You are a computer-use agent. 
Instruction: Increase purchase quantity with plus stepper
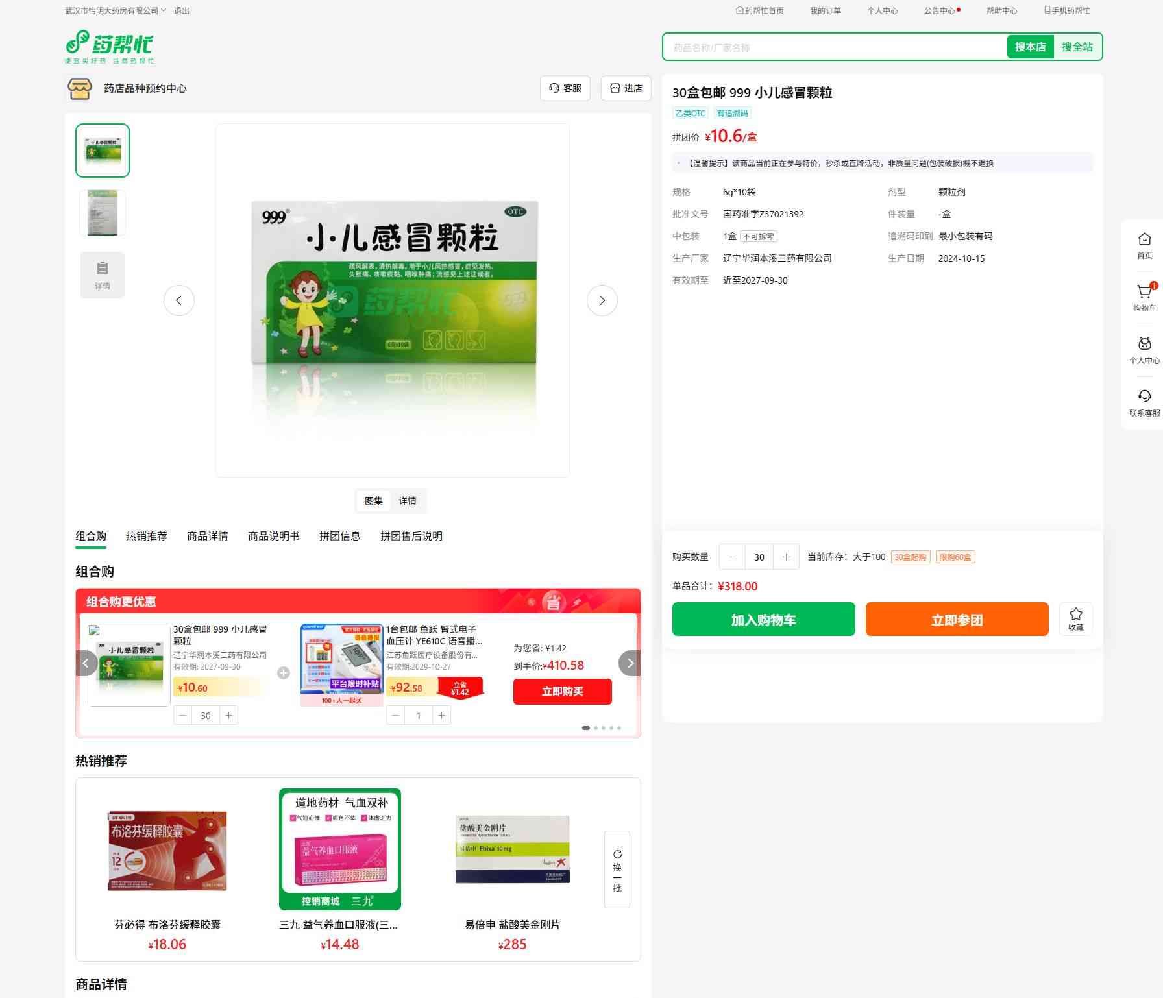pos(786,557)
